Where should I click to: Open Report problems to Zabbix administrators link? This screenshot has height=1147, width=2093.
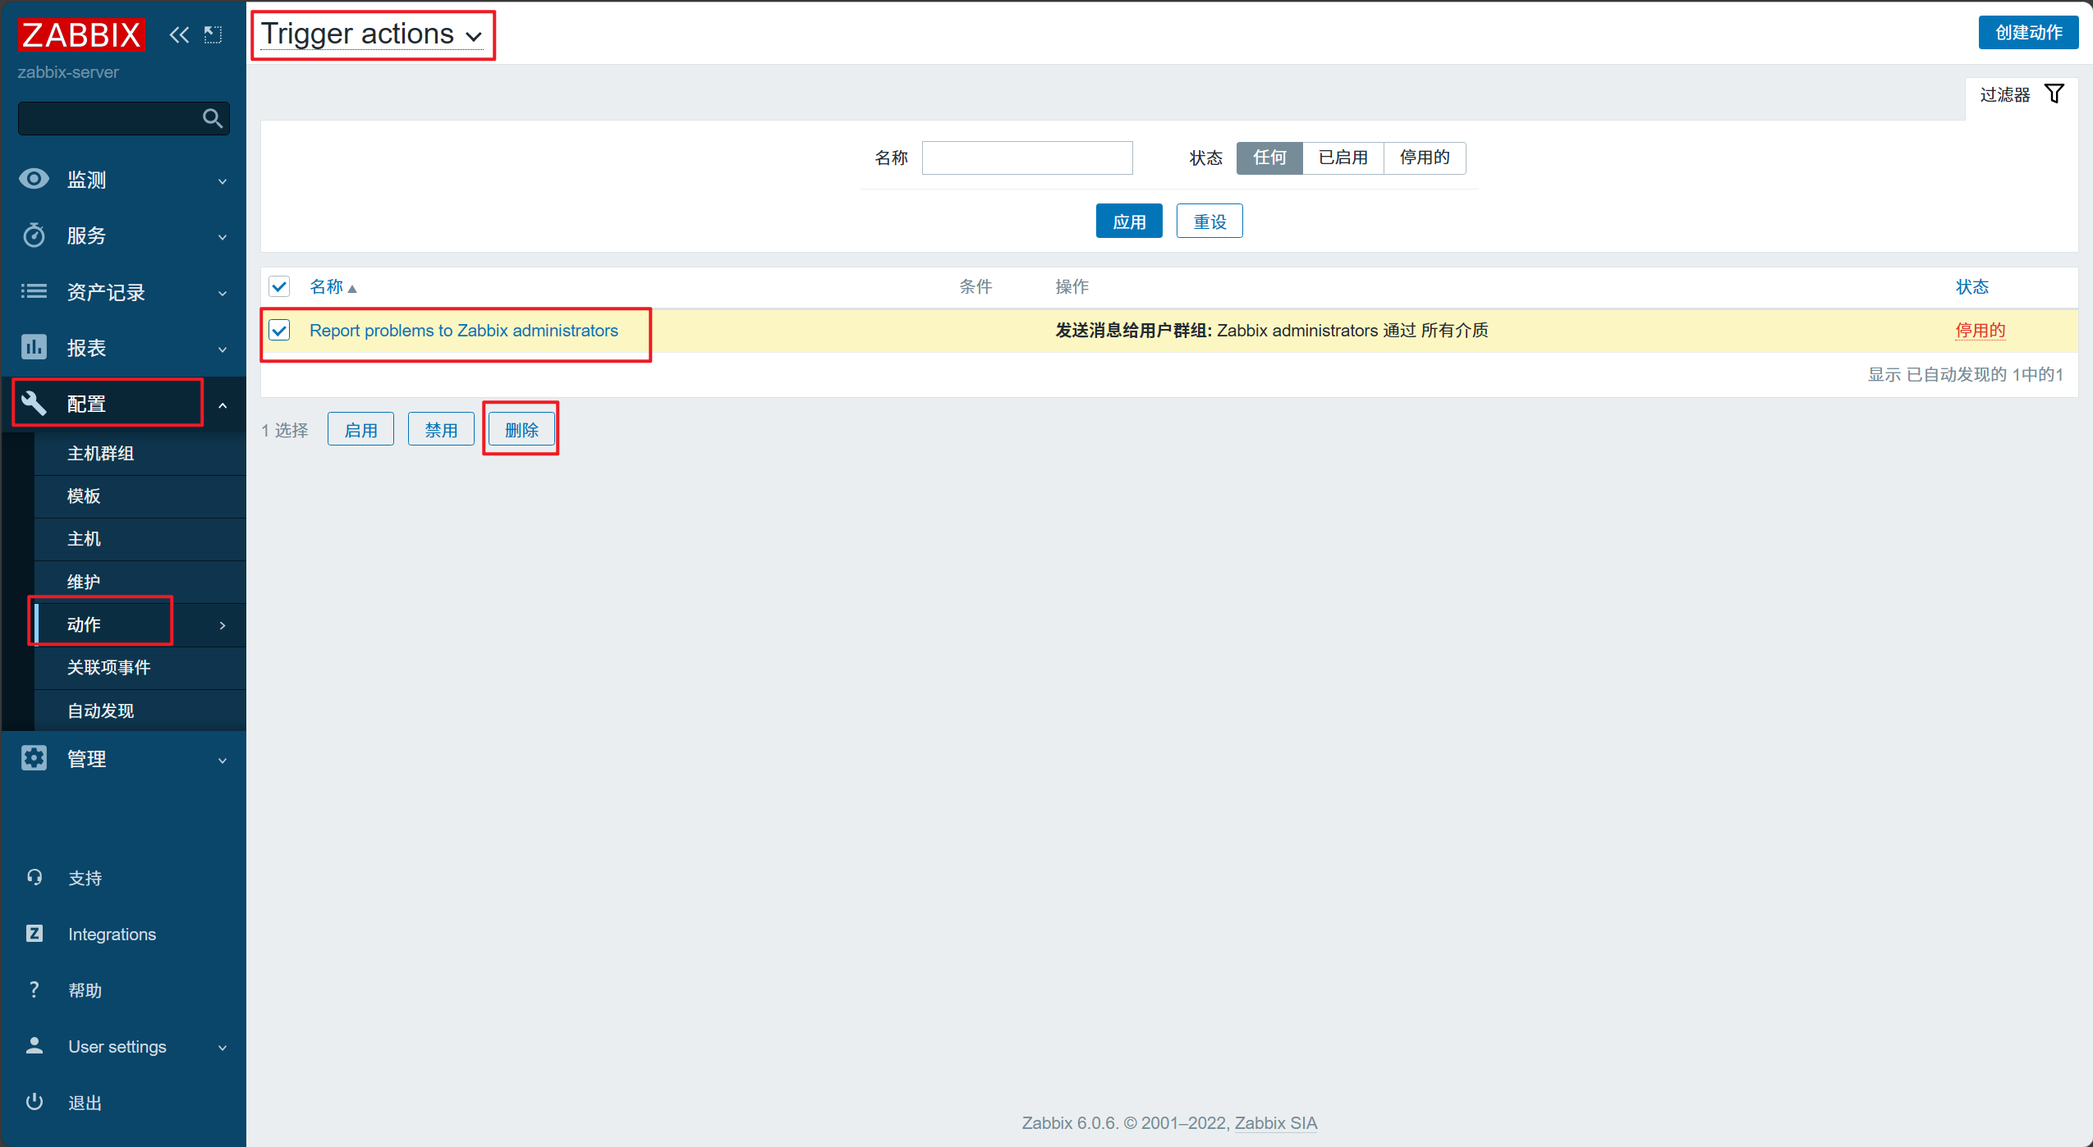pyautogui.click(x=463, y=331)
